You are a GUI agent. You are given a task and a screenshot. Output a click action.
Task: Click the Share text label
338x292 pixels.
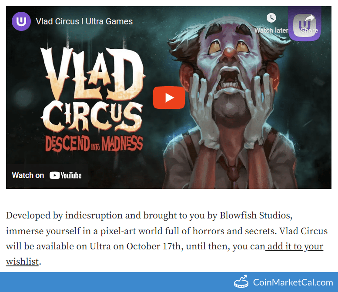click(x=309, y=30)
